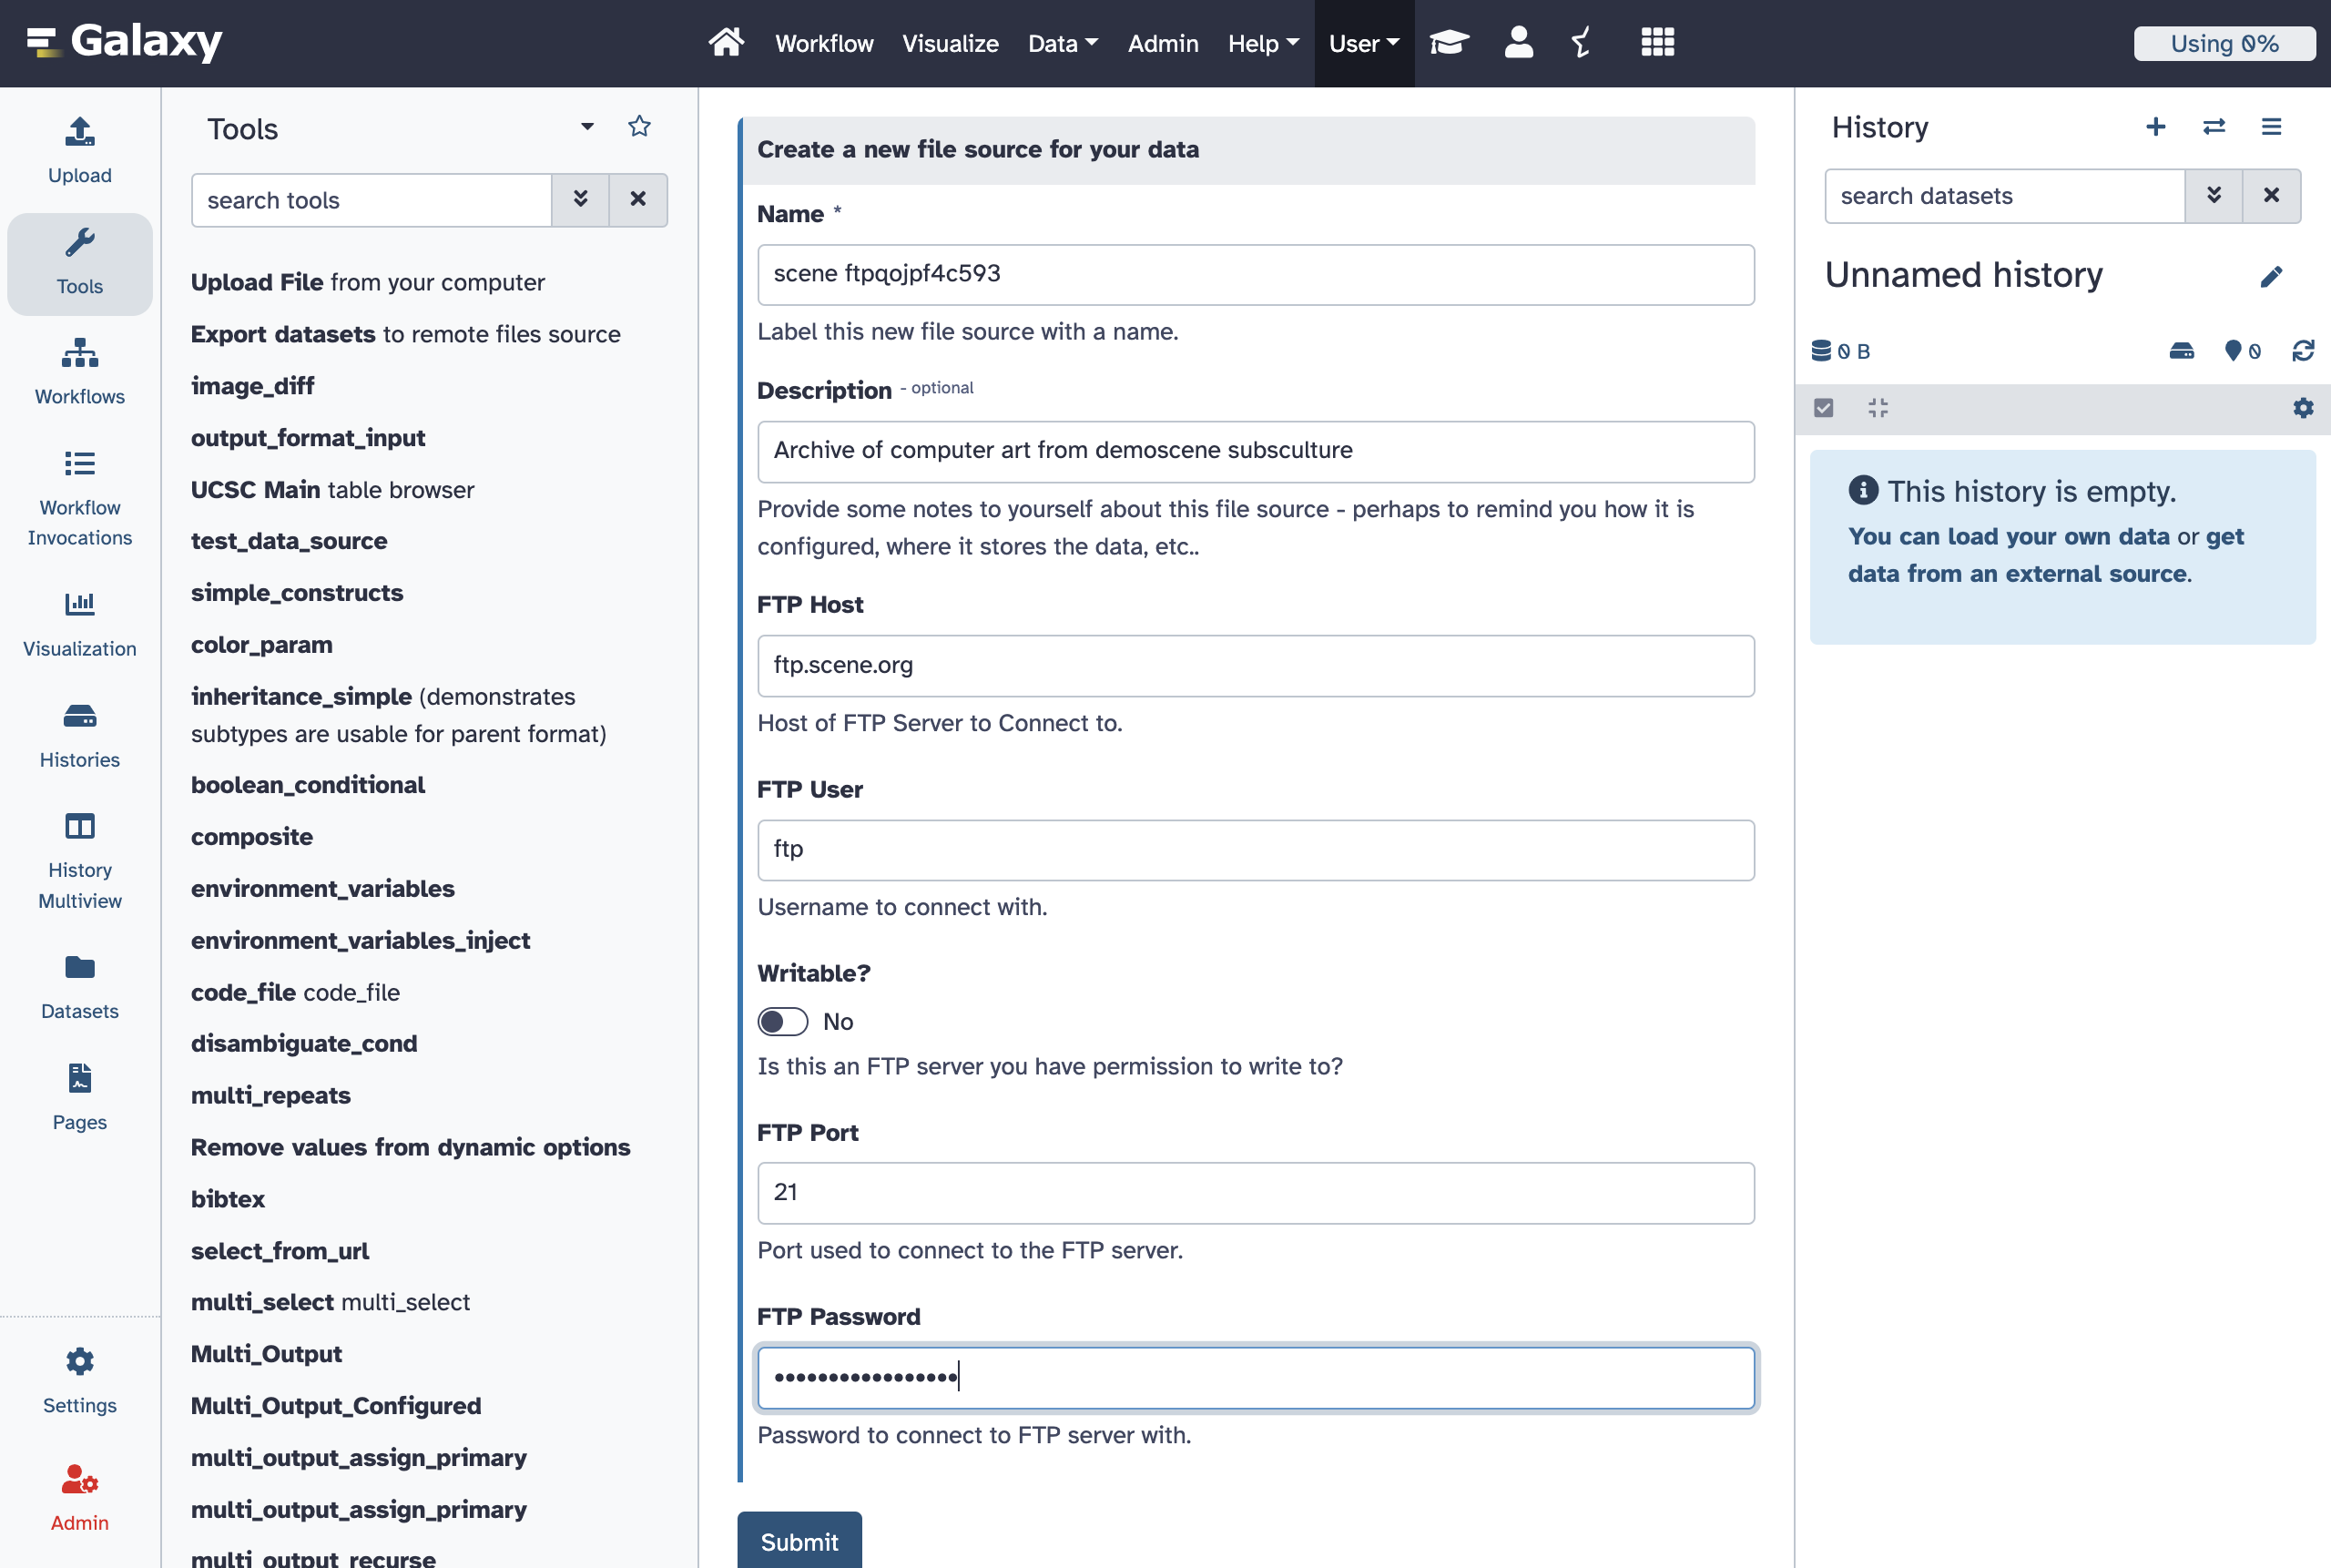Expand advanced tool search options
Viewport: 2331px width, 1568px height.
(x=580, y=200)
